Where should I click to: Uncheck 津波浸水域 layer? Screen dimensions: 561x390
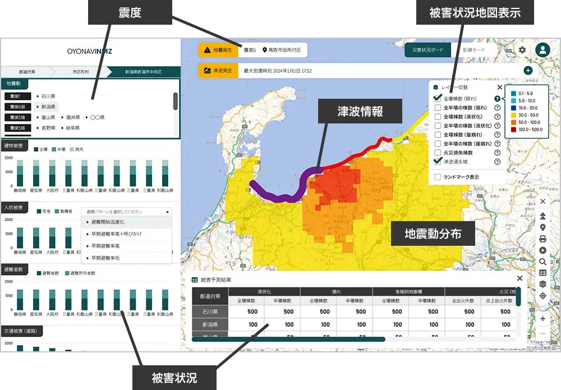click(x=437, y=162)
